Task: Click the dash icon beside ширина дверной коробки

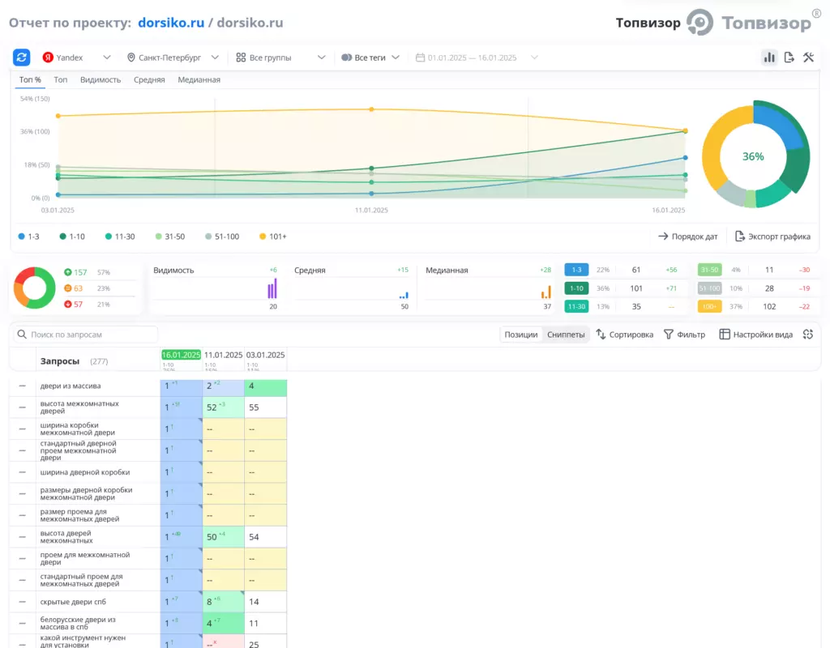Action: click(x=22, y=472)
